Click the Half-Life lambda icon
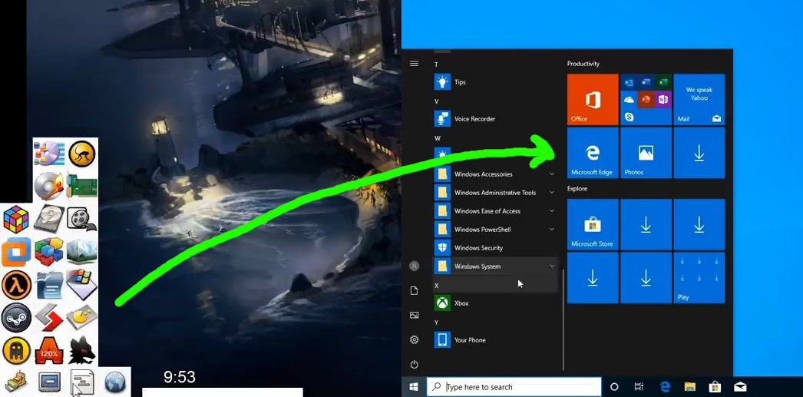The width and height of the screenshot is (803, 397). [x=16, y=286]
